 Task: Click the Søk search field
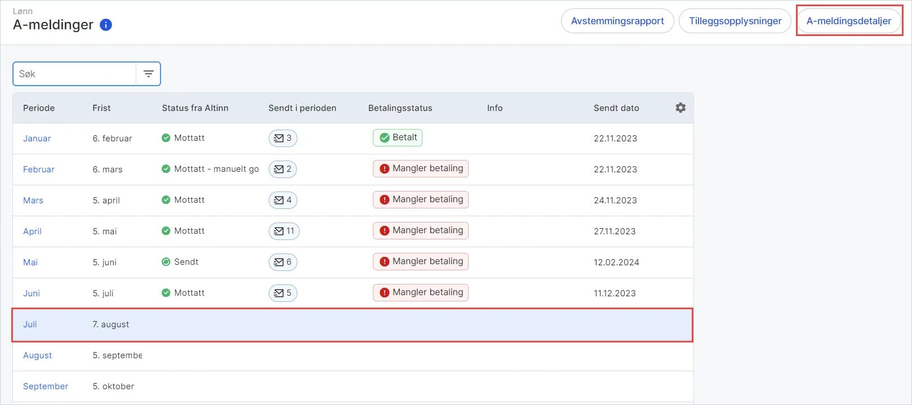74,74
